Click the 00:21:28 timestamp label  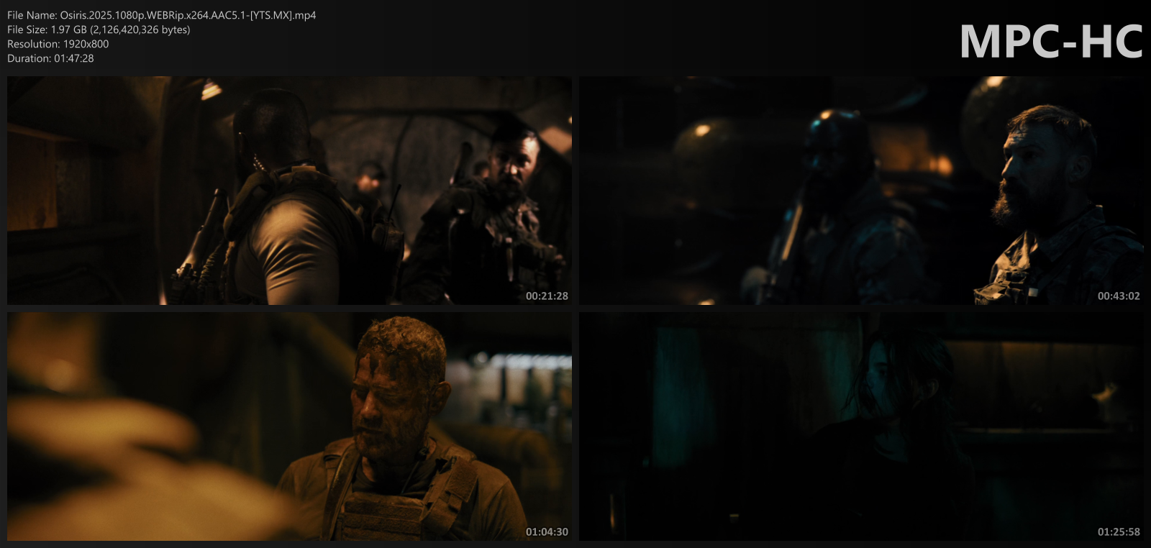tap(547, 296)
